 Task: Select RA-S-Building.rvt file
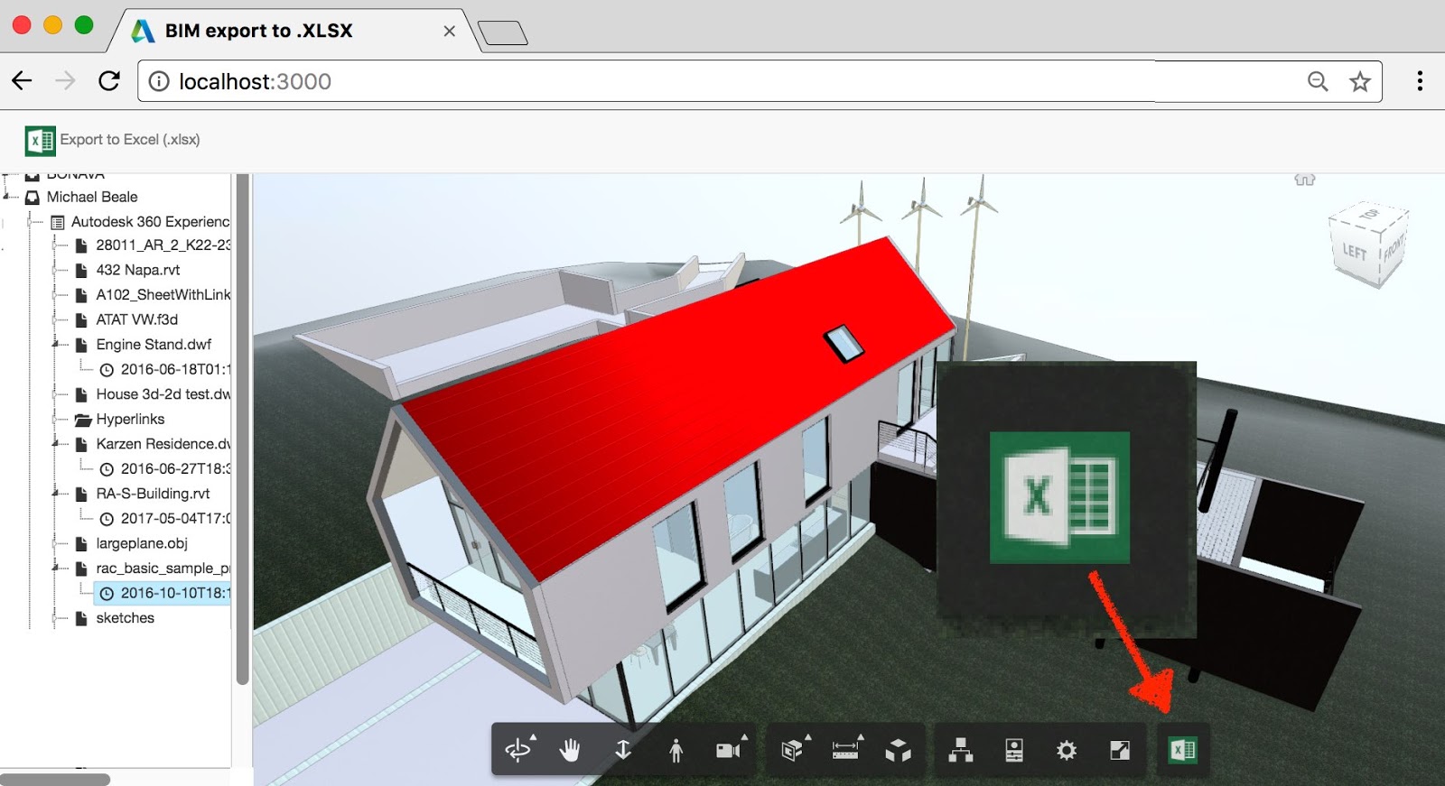153,494
